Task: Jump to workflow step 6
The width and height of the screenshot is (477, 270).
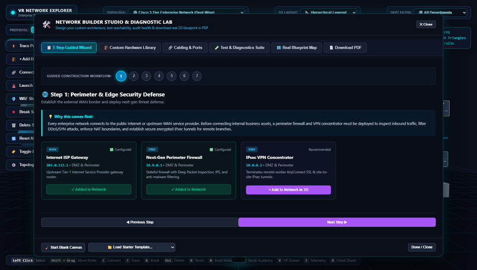Action: pos(185,76)
